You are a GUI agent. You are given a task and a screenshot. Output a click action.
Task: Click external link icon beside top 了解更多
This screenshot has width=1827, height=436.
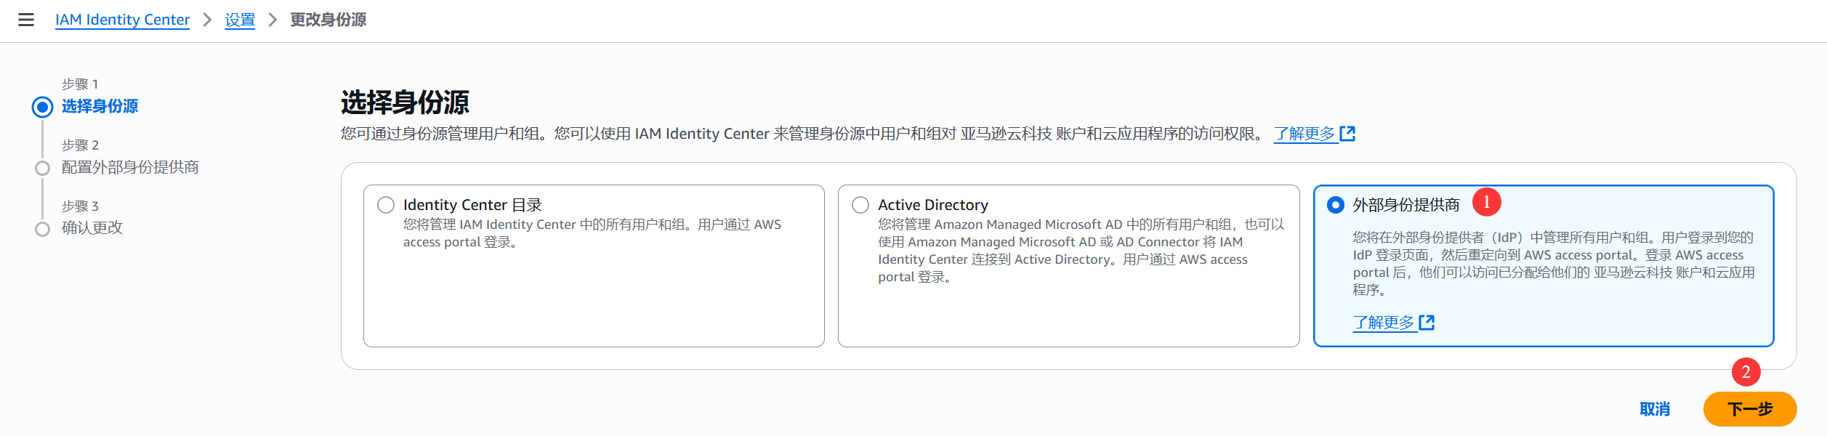click(x=1347, y=134)
